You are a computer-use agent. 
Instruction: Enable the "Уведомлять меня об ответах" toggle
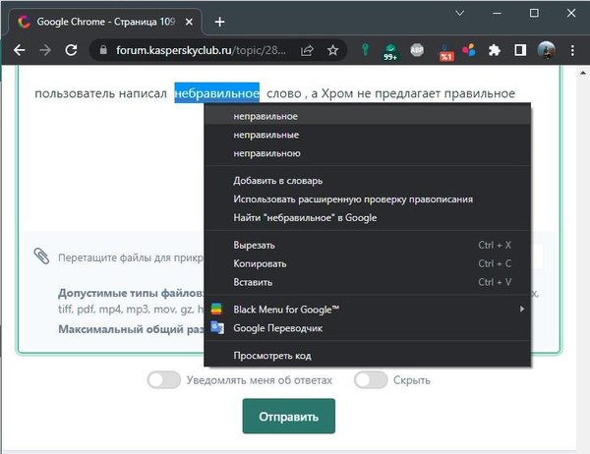tap(162, 380)
